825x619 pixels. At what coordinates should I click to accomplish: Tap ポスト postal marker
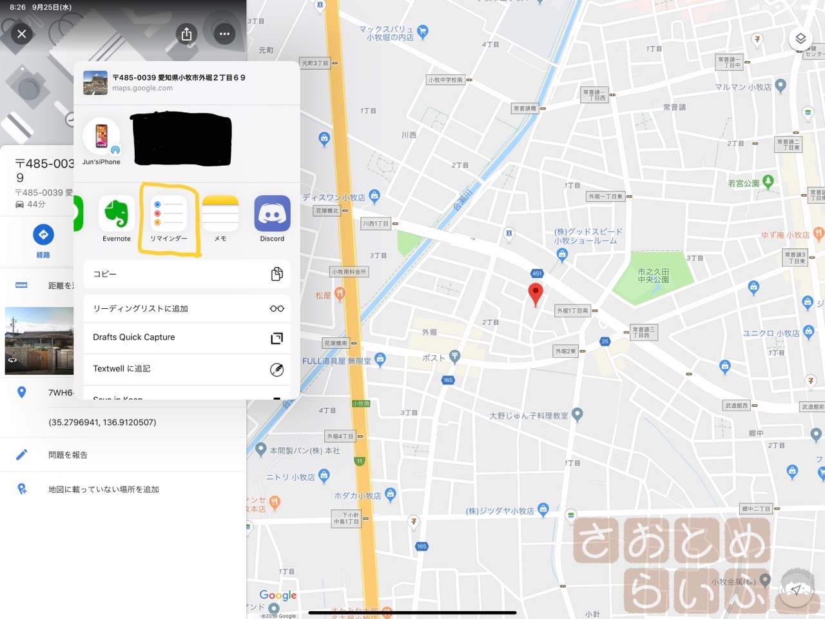pyautogui.click(x=455, y=356)
